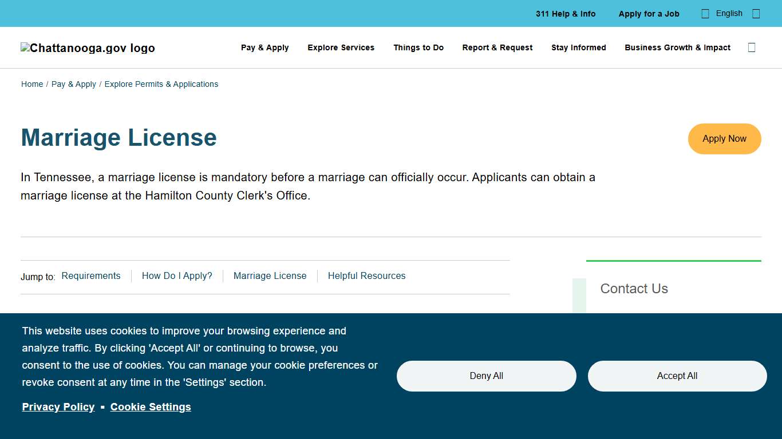
Task: Open Business Growth & Impact menu
Action: 677,47
